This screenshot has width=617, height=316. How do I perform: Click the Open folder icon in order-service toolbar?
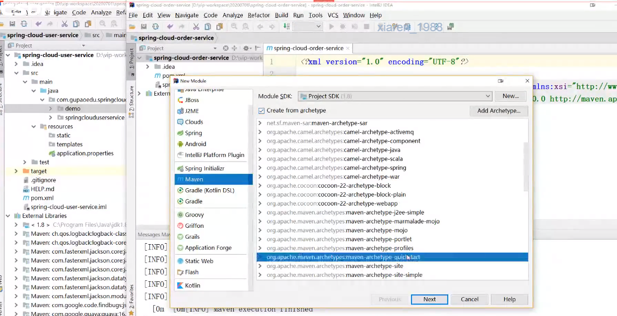(x=133, y=27)
